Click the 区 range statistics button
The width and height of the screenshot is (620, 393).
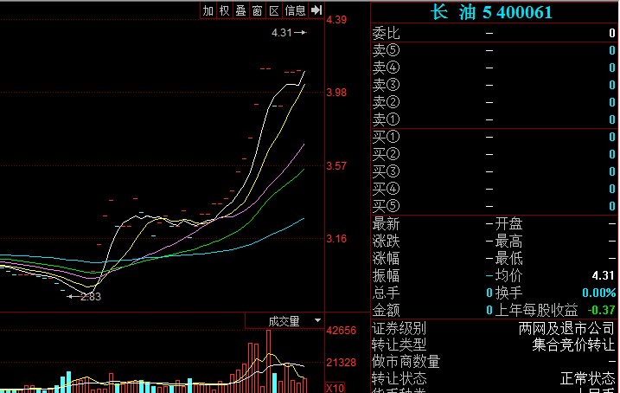273,10
